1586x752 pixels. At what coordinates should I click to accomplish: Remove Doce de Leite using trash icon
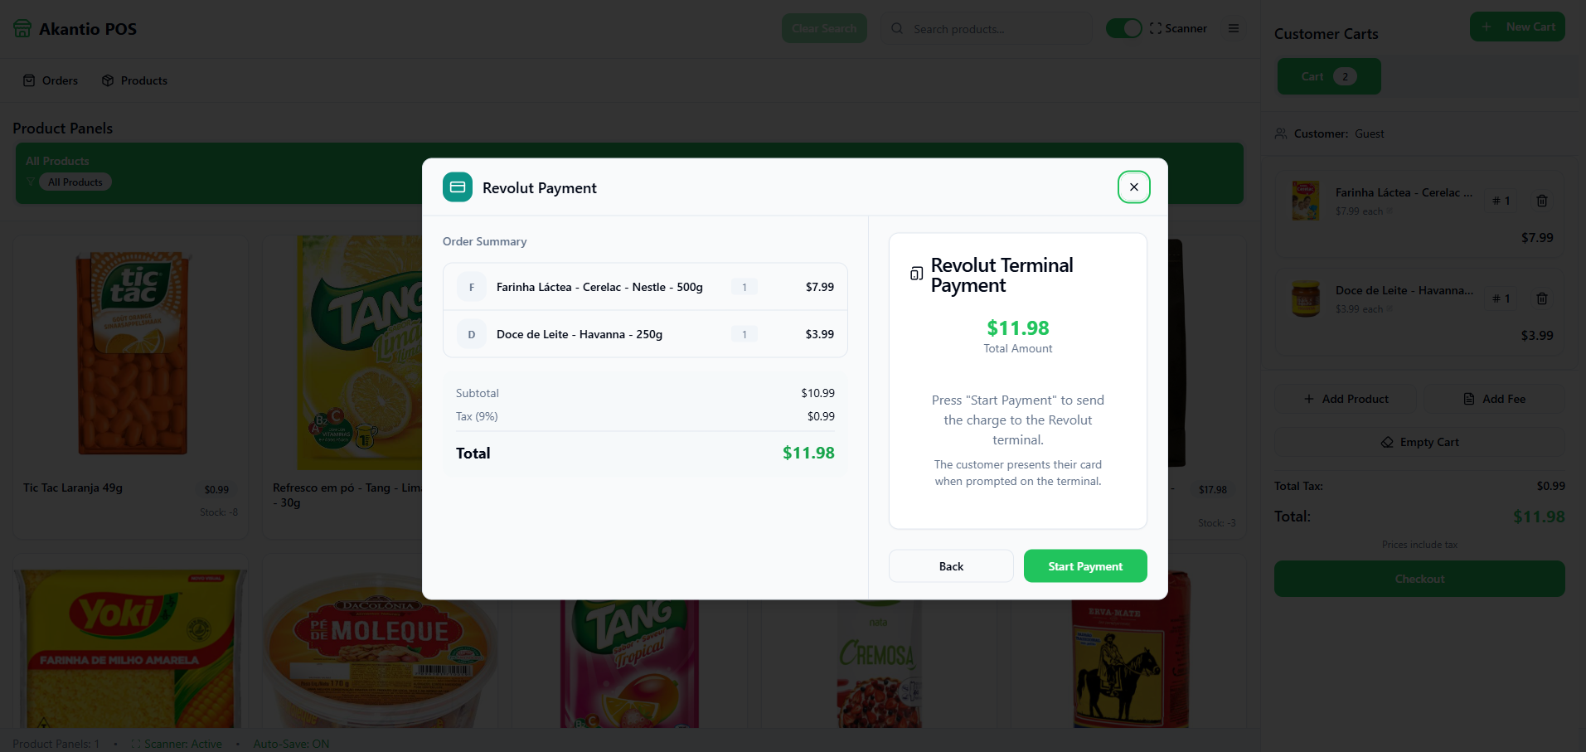pos(1542,298)
